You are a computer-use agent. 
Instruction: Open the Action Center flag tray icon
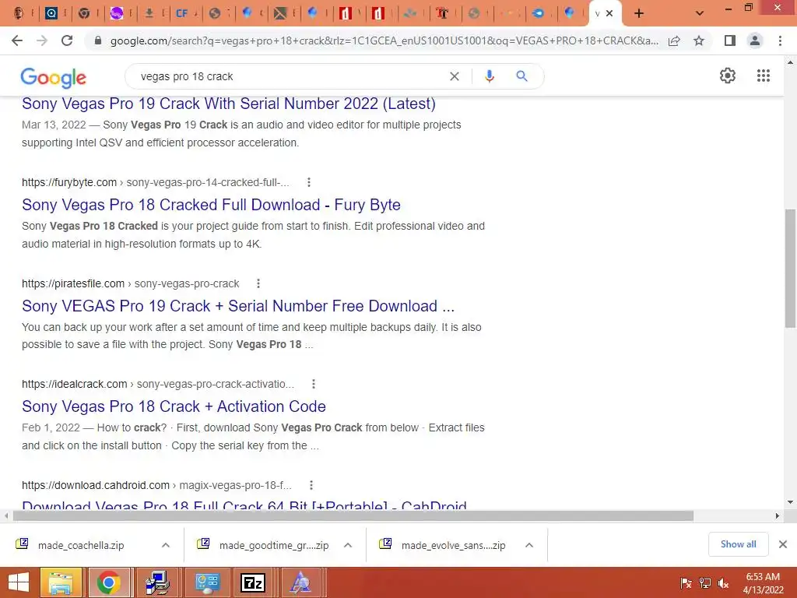pyautogui.click(x=686, y=583)
